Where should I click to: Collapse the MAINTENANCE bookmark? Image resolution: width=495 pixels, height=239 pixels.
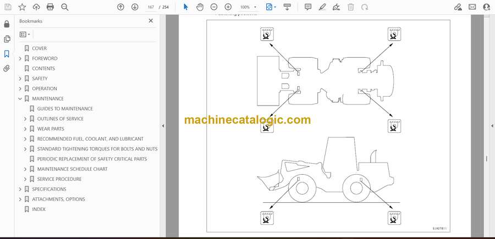20,99
